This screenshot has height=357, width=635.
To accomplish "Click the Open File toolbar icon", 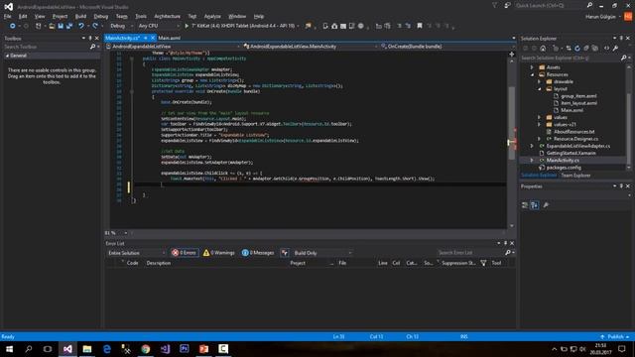I will pyautogui.click(x=52, y=26).
